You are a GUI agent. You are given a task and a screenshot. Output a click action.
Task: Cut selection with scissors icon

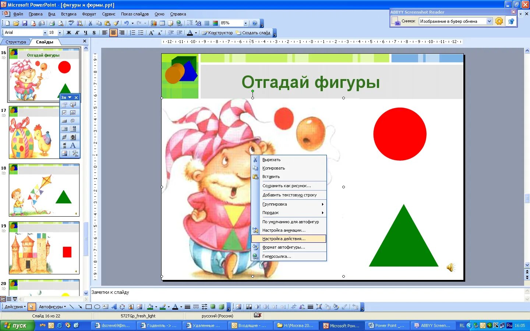pos(90,23)
